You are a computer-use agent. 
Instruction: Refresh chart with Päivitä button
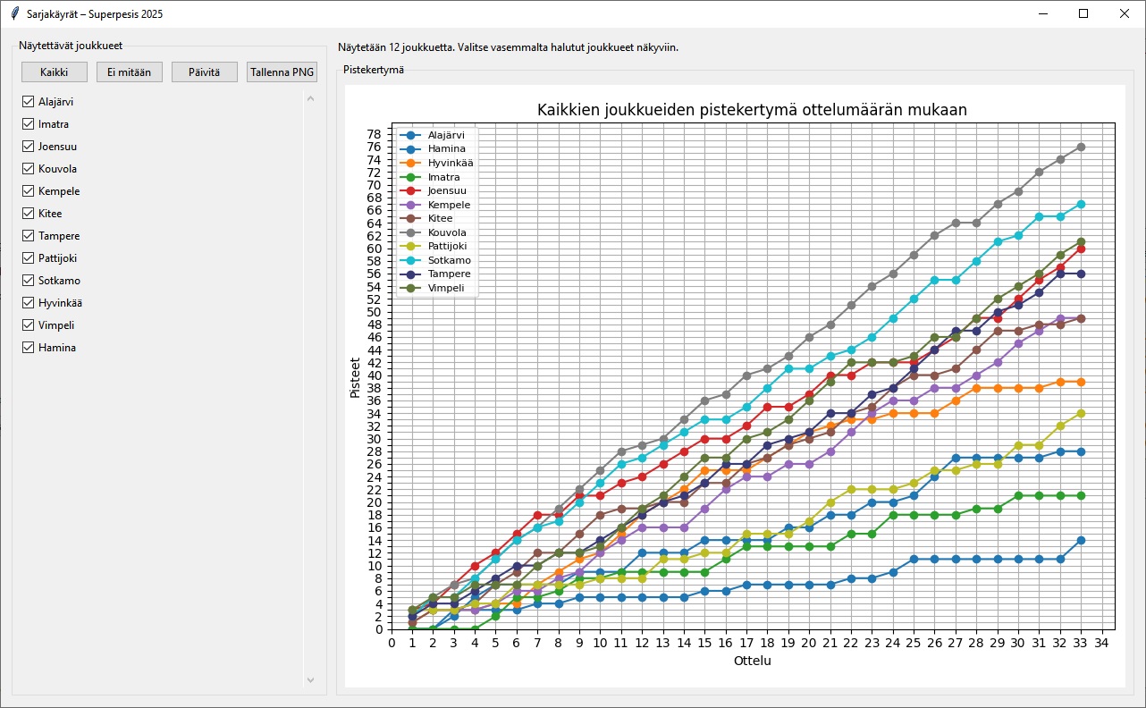coord(204,72)
